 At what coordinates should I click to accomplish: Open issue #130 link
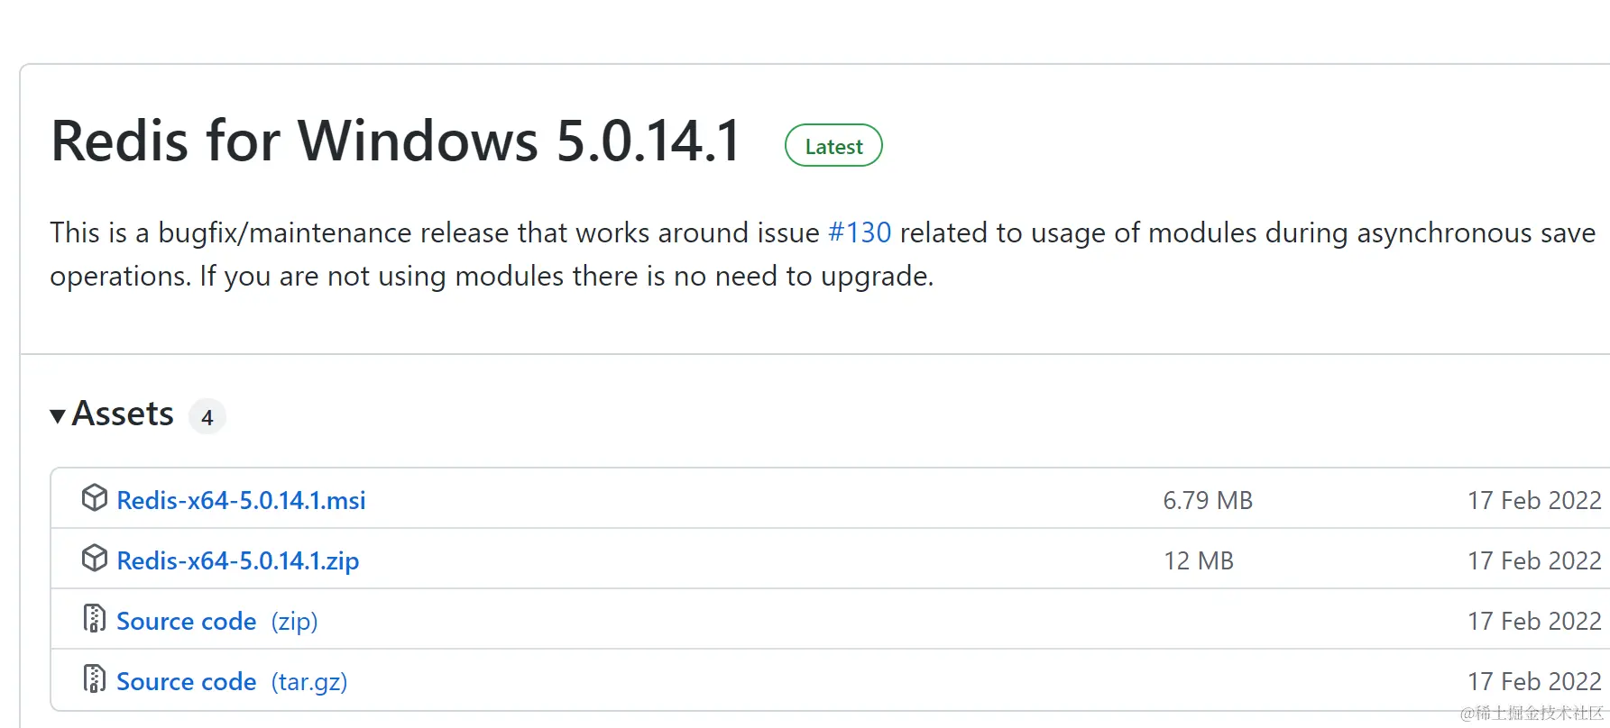(860, 232)
